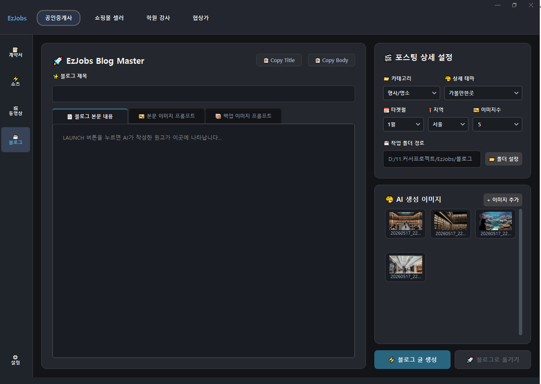The width and height of the screenshot is (541, 384).
Task: Click the disk icon beside 작업 폴더 경로
Action: [386, 143]
